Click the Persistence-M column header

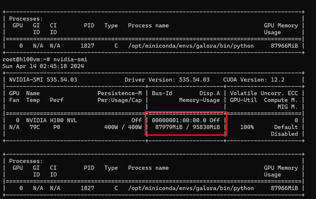120,93
